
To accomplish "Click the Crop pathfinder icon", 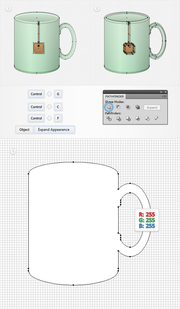I will coord(138,118).
